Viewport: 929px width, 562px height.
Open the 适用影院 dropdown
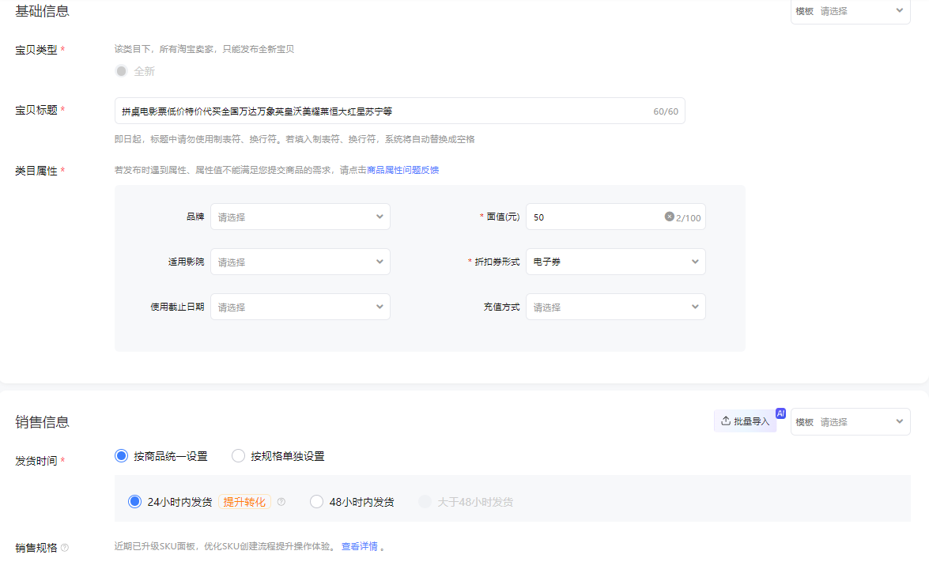click(300, 262)
